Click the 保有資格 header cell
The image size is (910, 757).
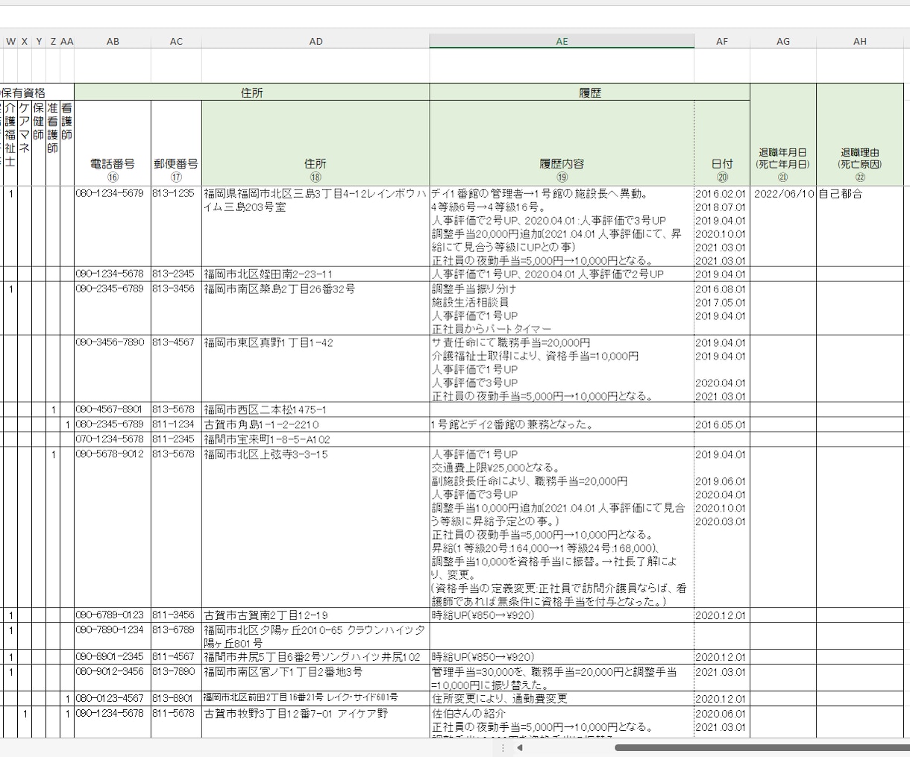click(x=37, y=92)
